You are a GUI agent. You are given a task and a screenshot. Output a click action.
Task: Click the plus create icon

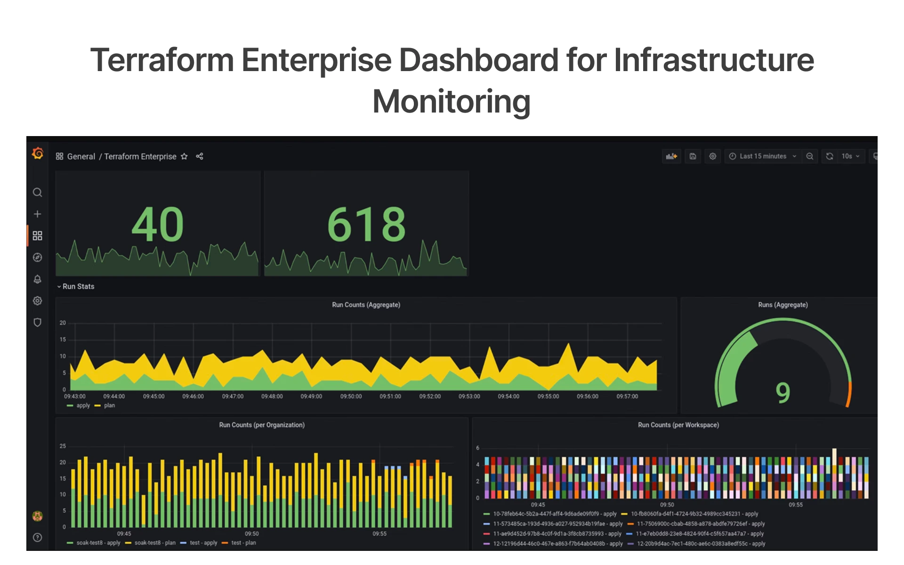[x=38, y=214]
